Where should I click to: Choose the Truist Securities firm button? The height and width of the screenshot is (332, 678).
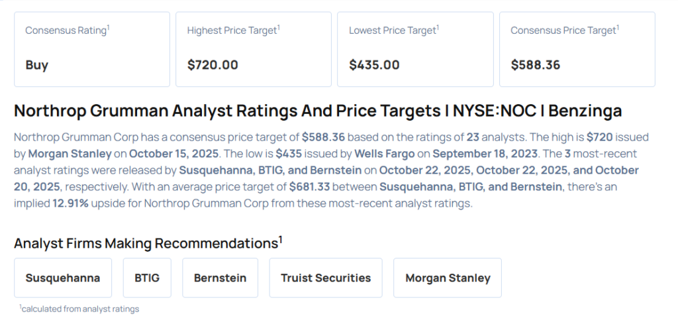[325, 278]
